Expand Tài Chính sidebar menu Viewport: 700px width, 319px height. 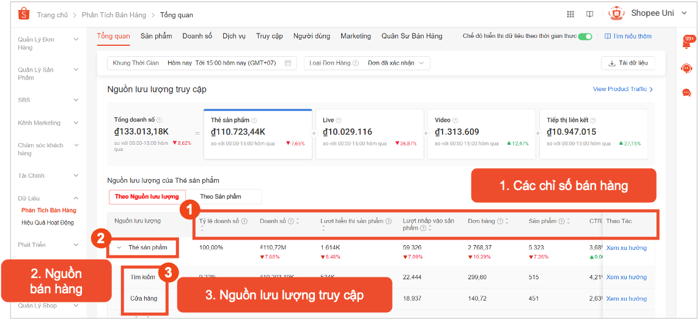[76, 175]
